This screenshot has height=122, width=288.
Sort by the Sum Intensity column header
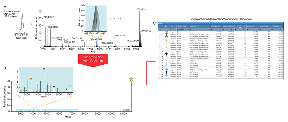(275, 27)
